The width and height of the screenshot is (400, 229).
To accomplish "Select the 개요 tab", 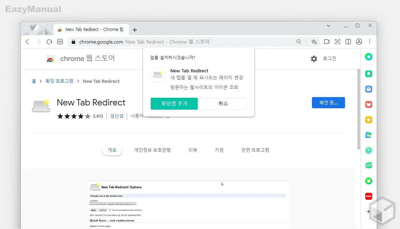I will pyautogui.click(x=112, y=150).
